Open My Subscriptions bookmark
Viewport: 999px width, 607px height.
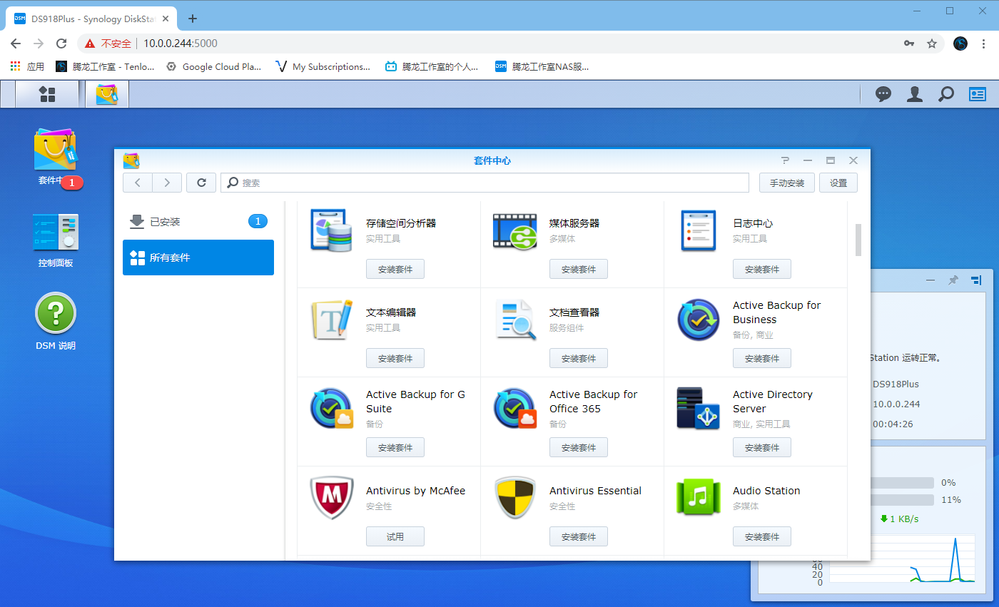coord(323,66)
